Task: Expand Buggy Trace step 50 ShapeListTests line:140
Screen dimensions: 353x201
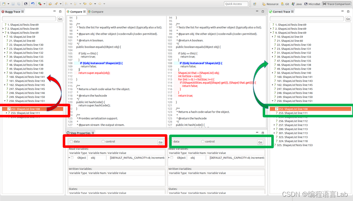Action: [5, 73]
